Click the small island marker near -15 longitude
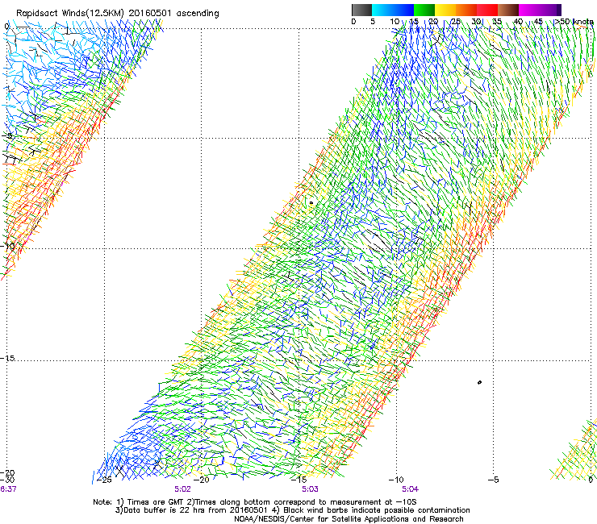The height and width of the screenshot is (524, 597). coord(311,203)
